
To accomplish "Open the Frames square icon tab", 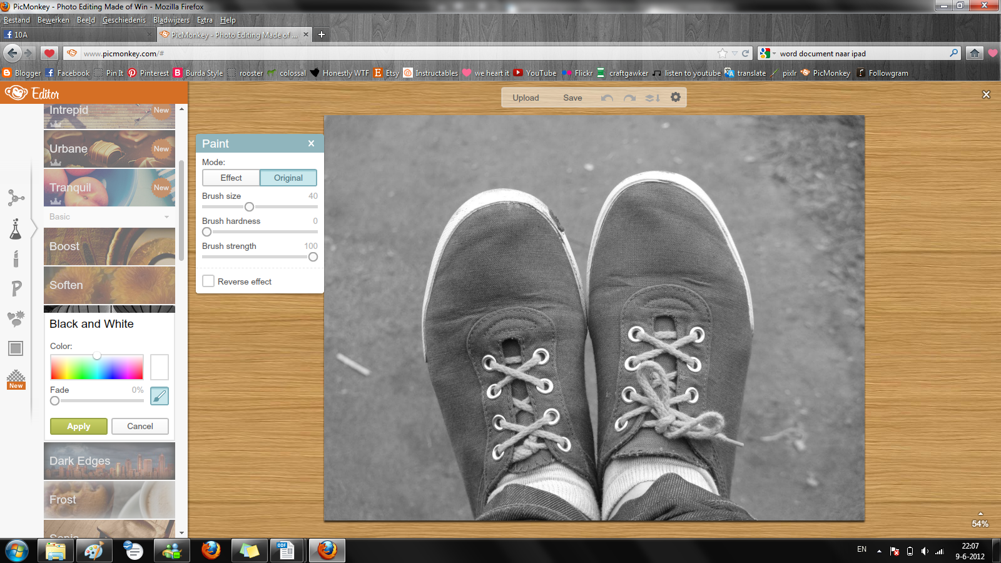I will (16, 348).
